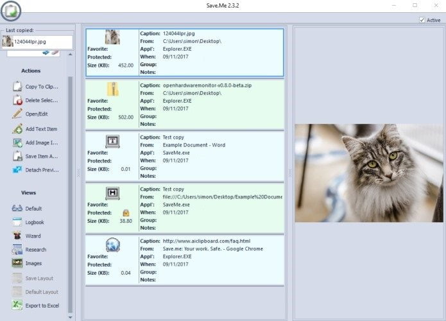This screenshot has width=446, height=321.
Task: Click size value 0.01
Action: [x=126, y=169]
